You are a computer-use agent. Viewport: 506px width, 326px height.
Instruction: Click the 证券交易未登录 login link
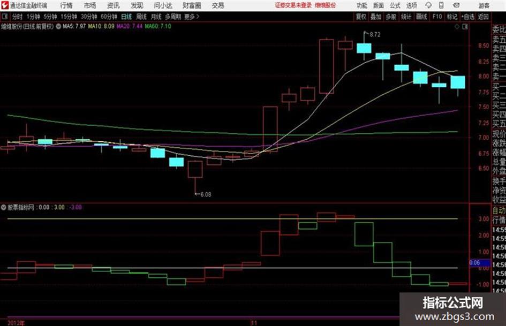coord(293,5)
